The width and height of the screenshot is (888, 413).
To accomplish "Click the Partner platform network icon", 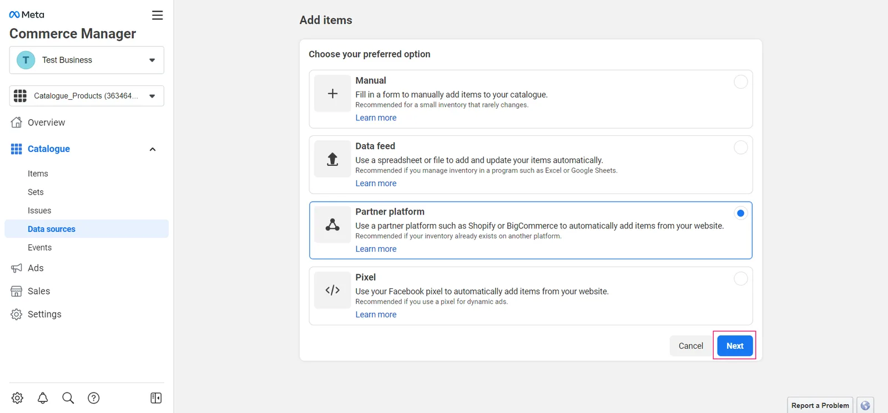I will point(332,225).
